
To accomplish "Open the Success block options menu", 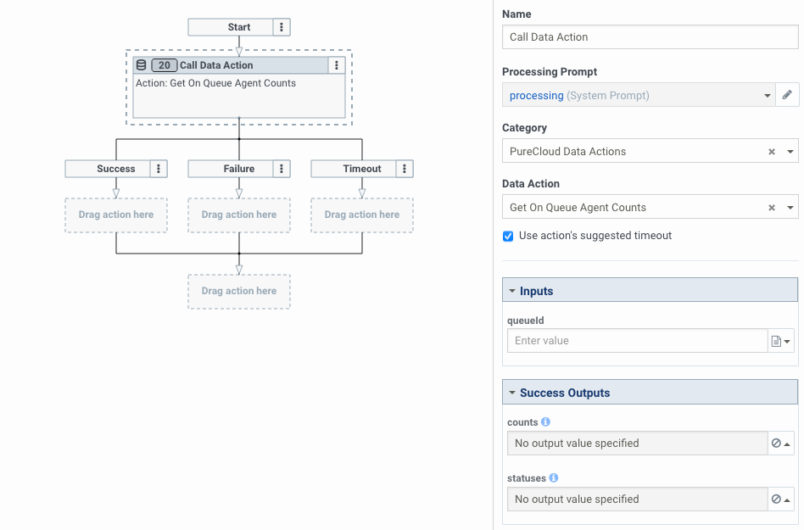I will (159, 168).
